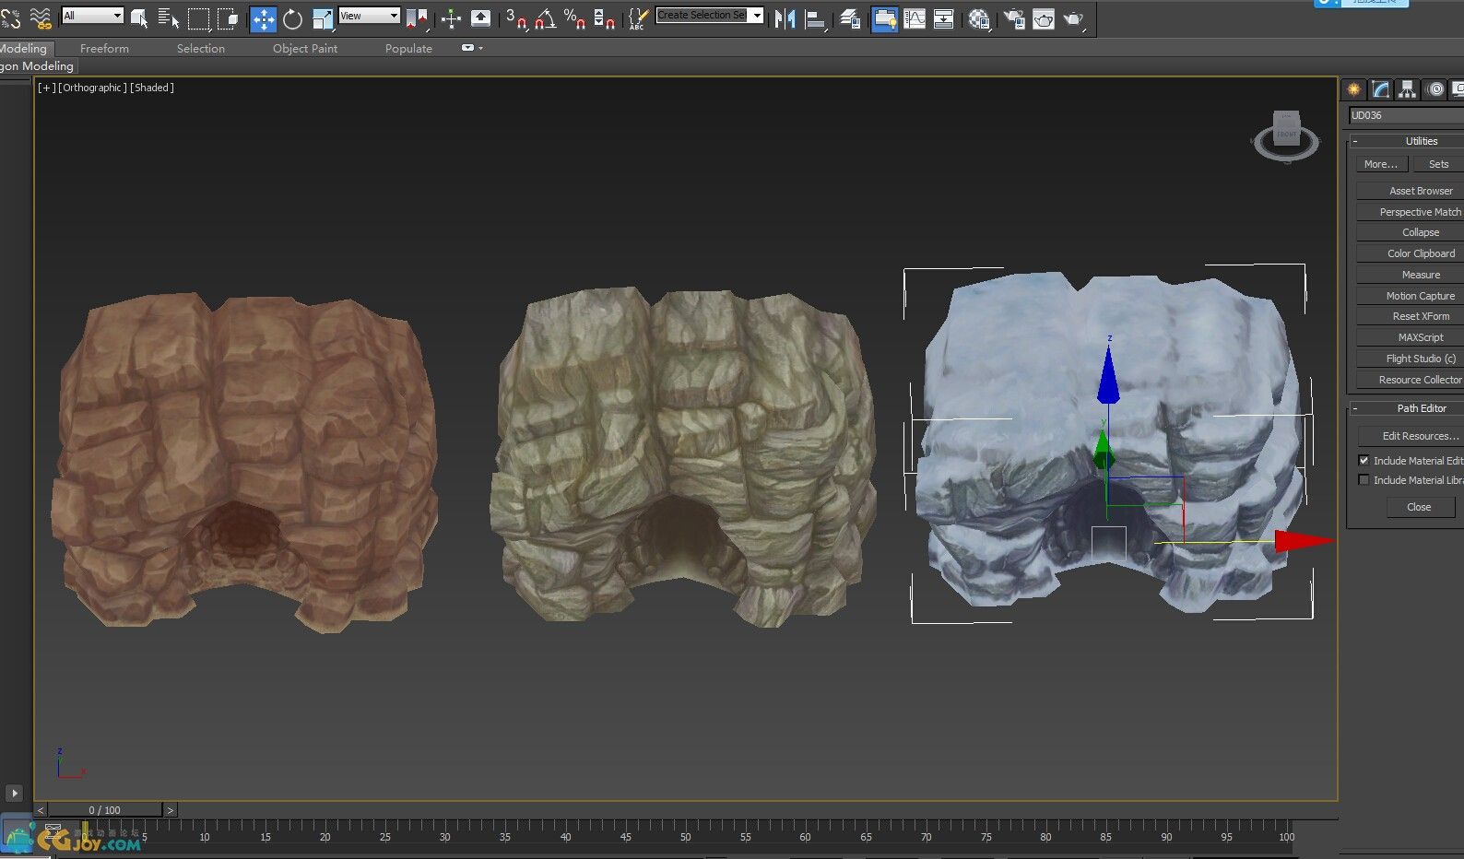This screenshot has height=859, width=1464.
Task: Open the viewport [+] menu
Action: 46,88
